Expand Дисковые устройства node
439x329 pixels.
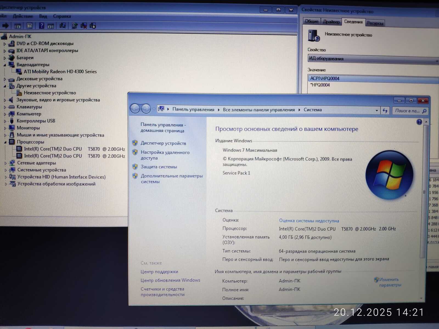[5, 79]
